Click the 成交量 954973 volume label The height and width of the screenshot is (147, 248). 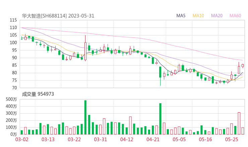38,94
